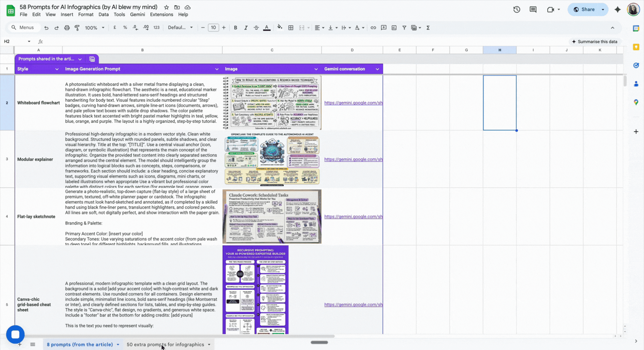Click the redo icon

(56, 28)
